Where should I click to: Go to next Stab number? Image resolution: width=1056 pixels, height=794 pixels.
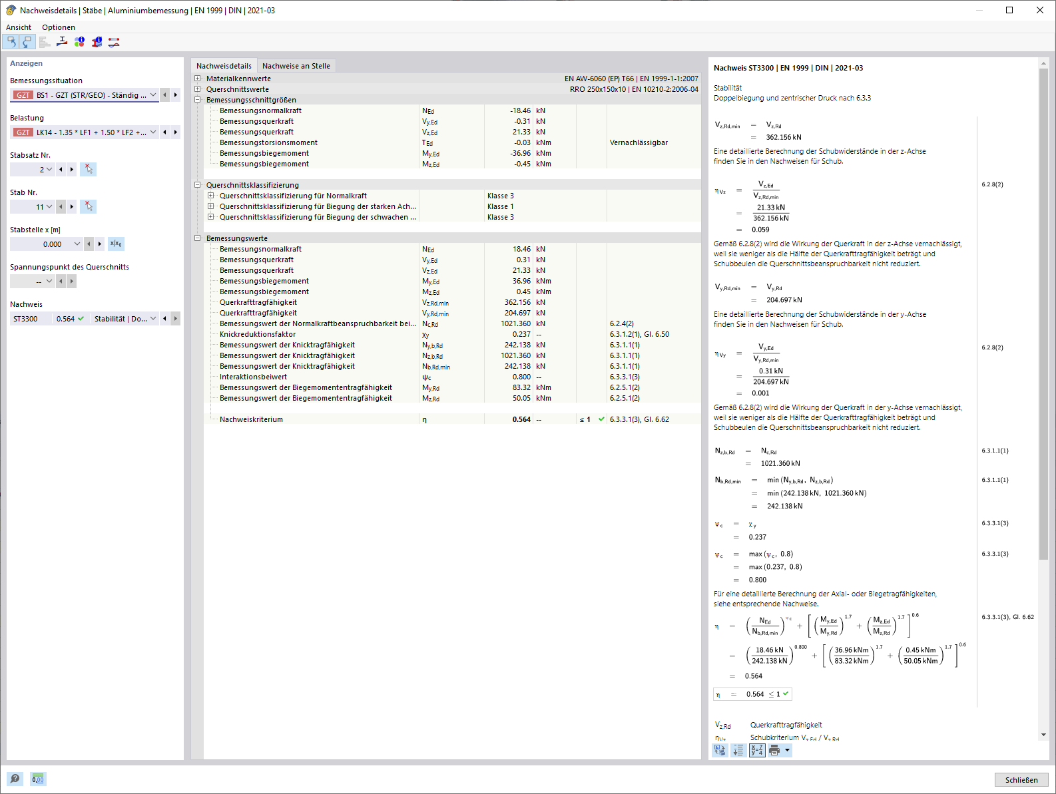[72, 207]
